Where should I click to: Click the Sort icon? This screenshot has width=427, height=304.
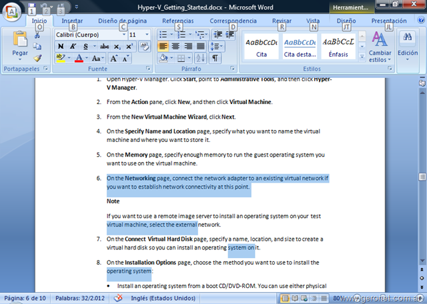(200, 58)
